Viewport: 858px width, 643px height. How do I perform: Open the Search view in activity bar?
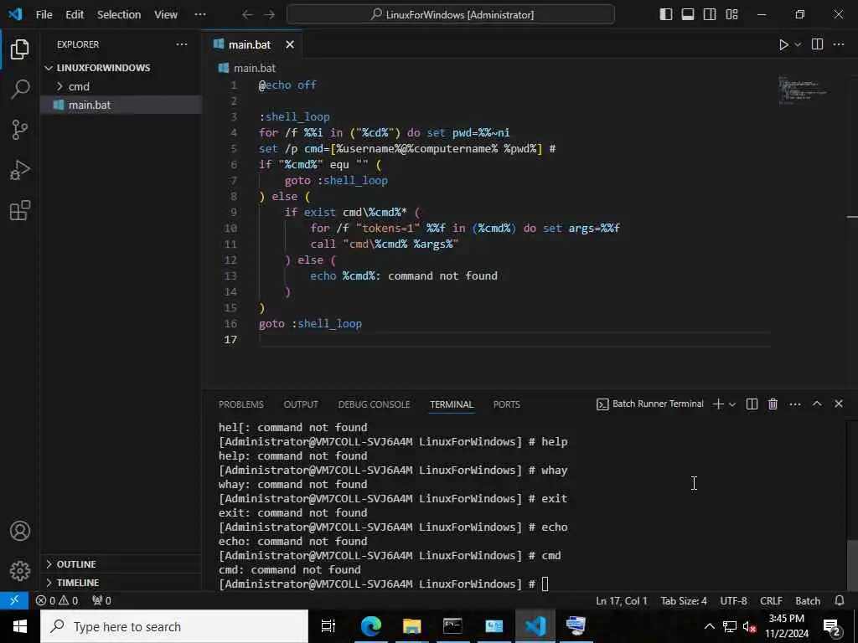(x=20, y=89)
